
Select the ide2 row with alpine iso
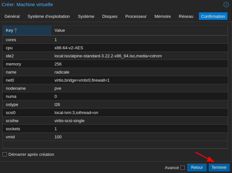tap(115, 56)
